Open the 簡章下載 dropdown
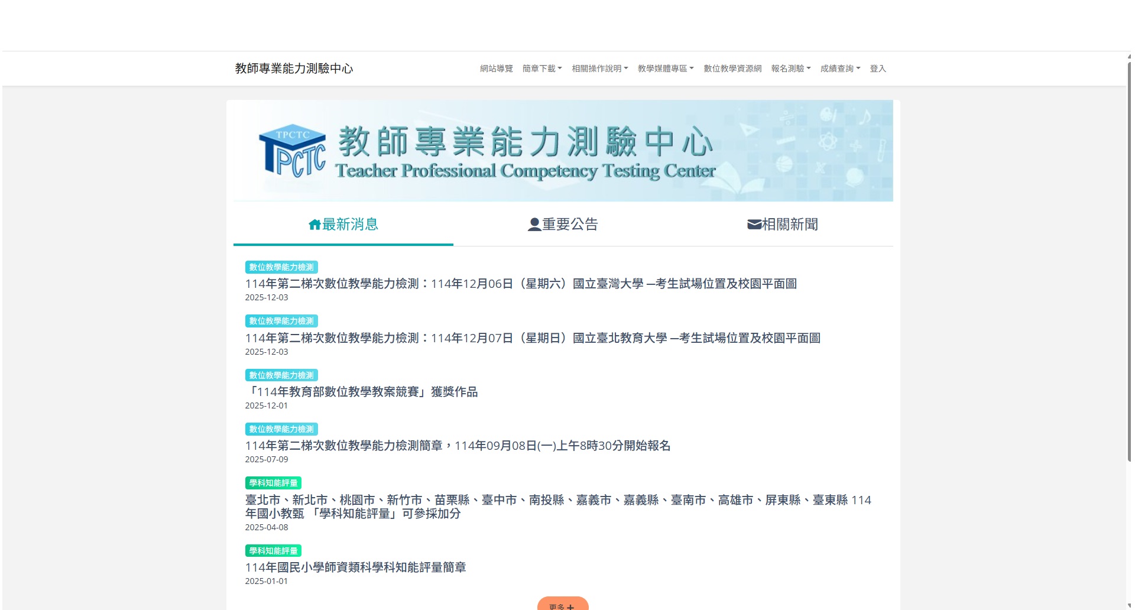Screen dimensions: 1135x610 [x=542, y=68]
